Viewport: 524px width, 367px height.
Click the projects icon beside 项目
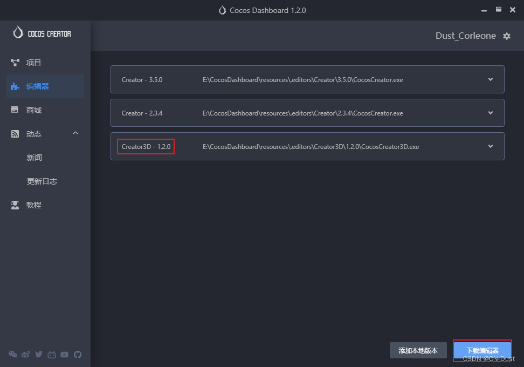(x=15, y=63)
